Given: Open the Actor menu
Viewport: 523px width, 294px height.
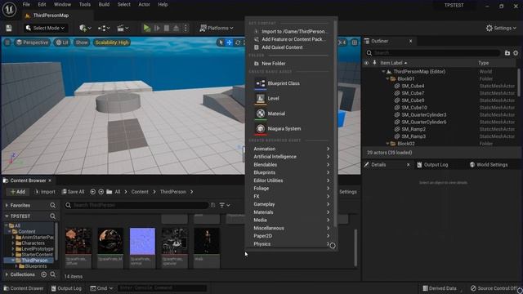Looking at the screenshot, I should click(144, 5).
